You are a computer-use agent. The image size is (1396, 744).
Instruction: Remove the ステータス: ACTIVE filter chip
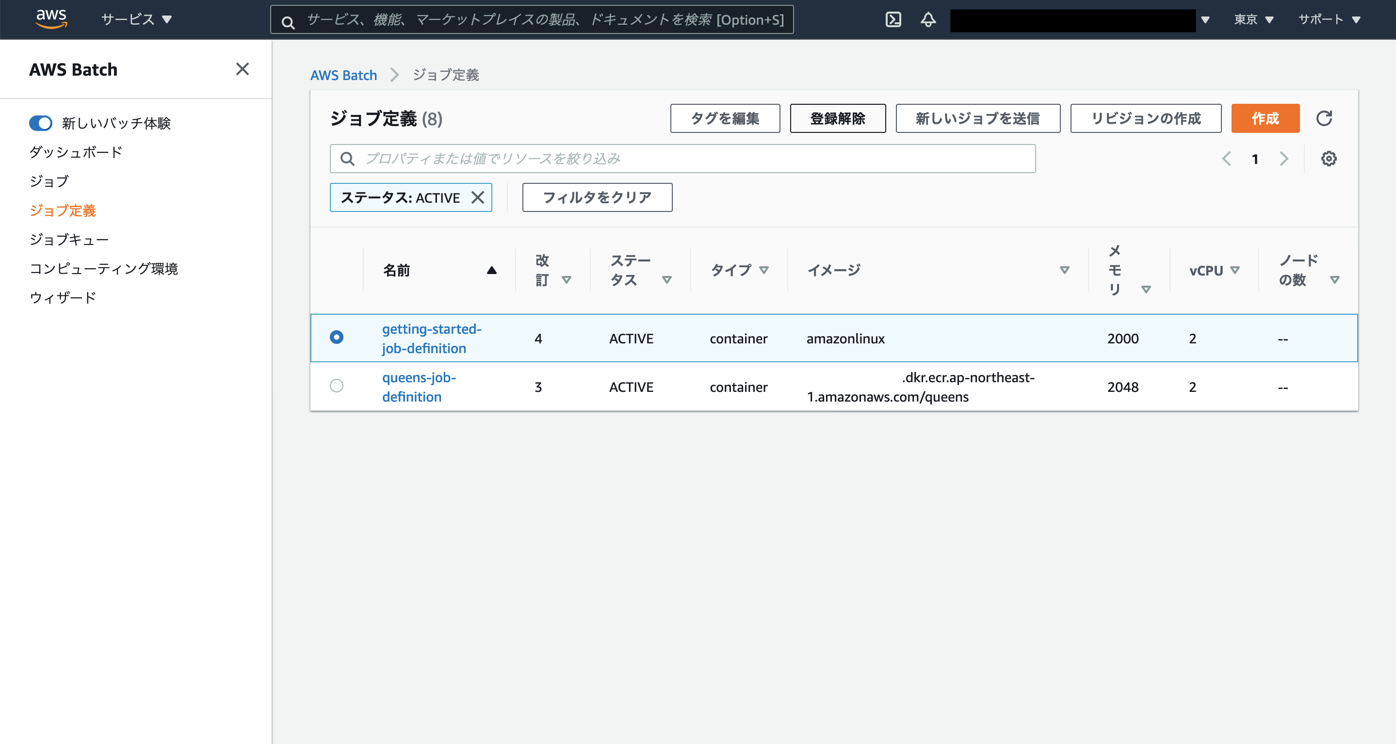click(x=477, y=197)
